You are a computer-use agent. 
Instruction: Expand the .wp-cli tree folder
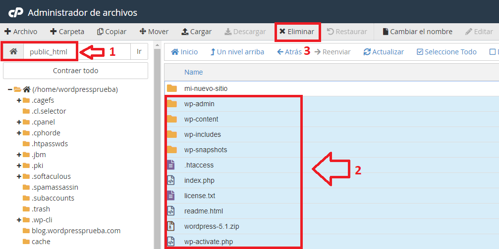click(19, 220)
